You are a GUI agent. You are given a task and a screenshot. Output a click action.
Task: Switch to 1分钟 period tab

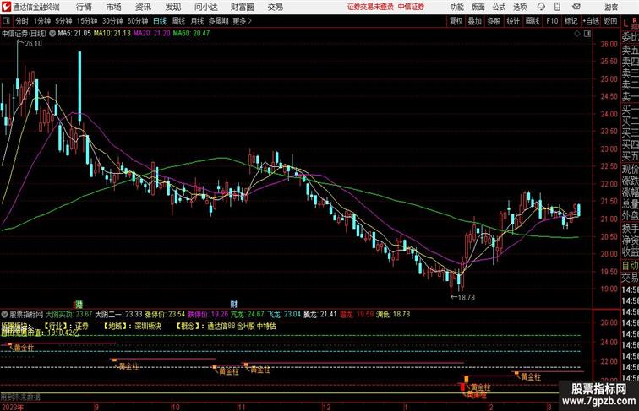click(x=42, y=21)
